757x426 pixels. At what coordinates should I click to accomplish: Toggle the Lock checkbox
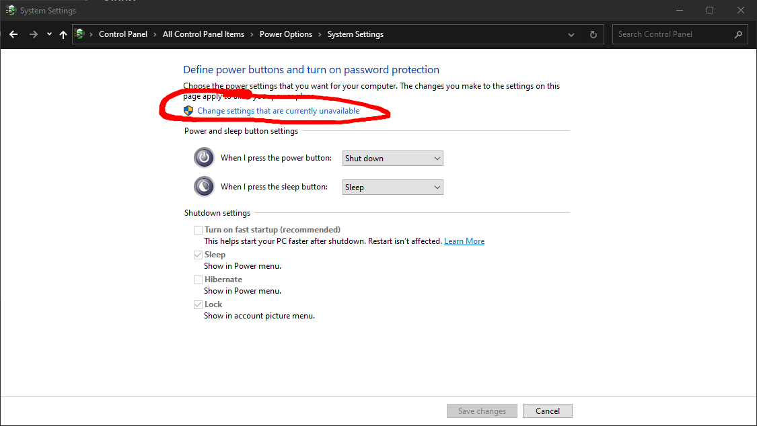(198, 304)
